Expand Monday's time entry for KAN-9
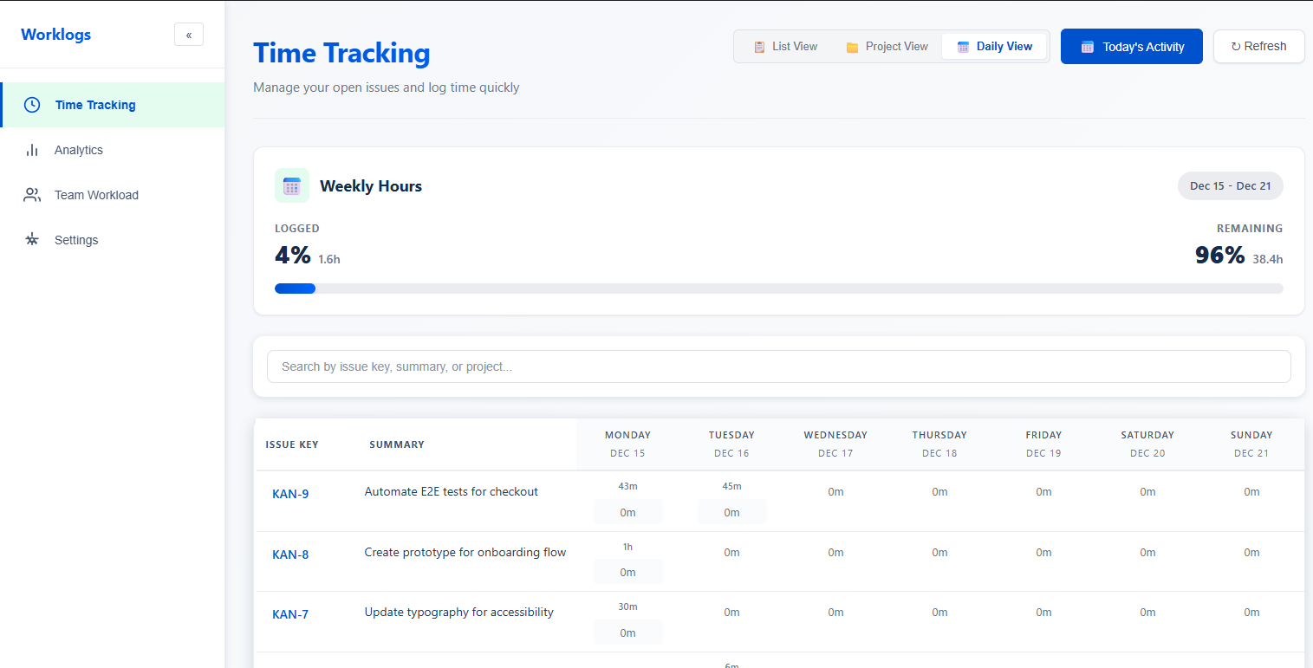The image size is (1313, 668). (x=627, y=511)
